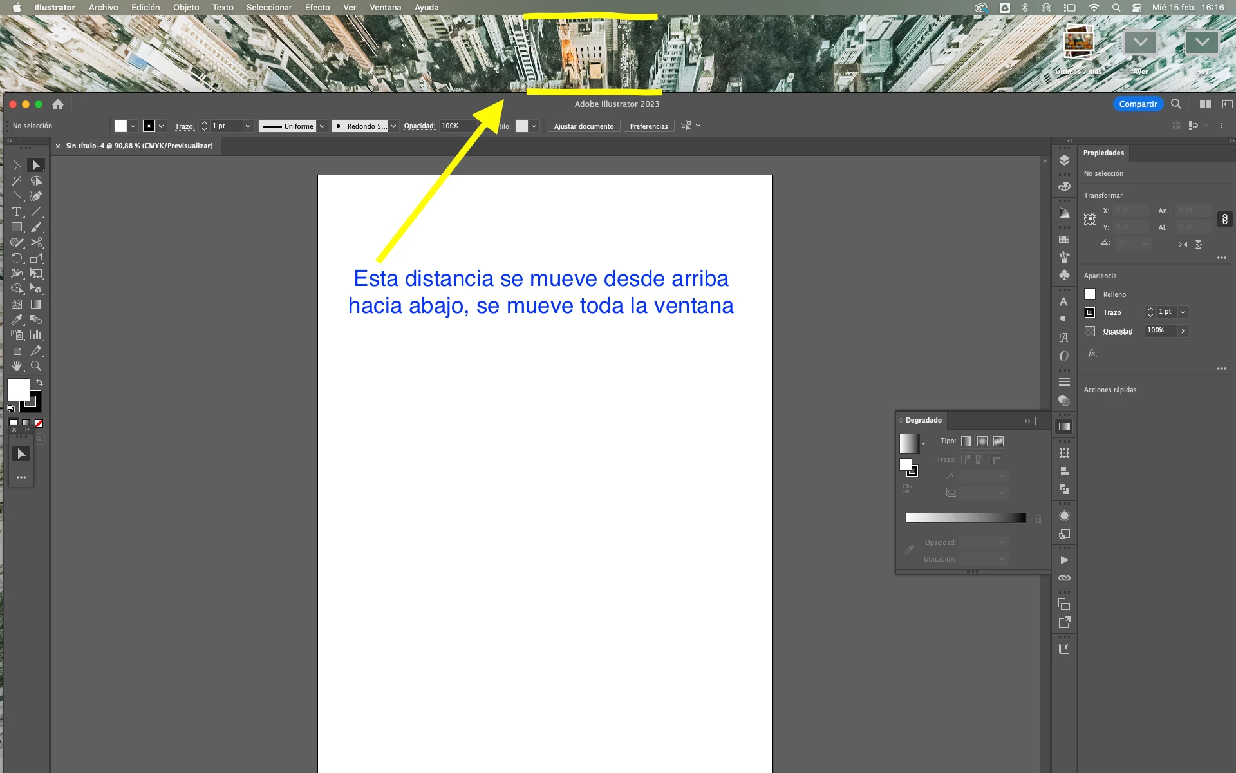Select the Zoom tool
Image resolution: width=1236 pixels, height=773 pixels.
37,366
